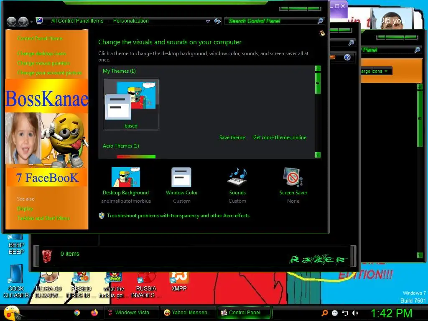Switch to Yahoo! Messenger taskbar item
Image resolution: width=428 pixels, height=321 pixels.
189,313
